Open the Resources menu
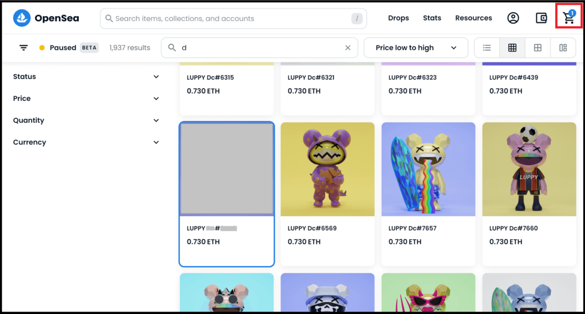This screenshot has width=585, height=314. point(473,18)
